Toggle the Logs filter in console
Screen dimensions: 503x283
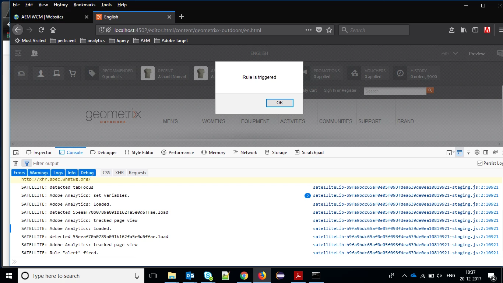point(58,172)
